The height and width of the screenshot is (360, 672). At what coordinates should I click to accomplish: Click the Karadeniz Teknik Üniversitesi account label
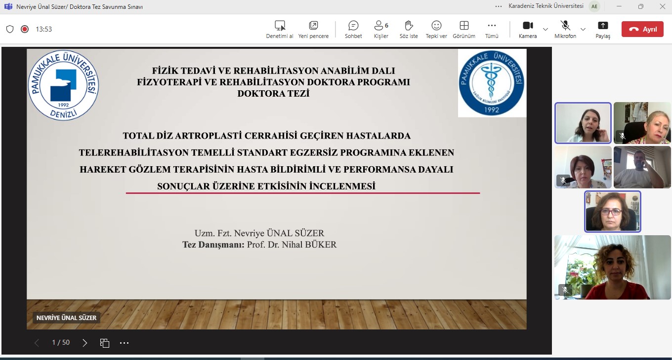coord(546,6)
